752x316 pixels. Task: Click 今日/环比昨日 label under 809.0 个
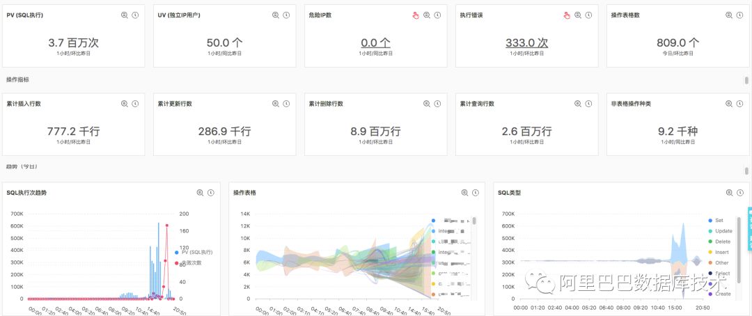pyautogui.click(x=677, y=53)
